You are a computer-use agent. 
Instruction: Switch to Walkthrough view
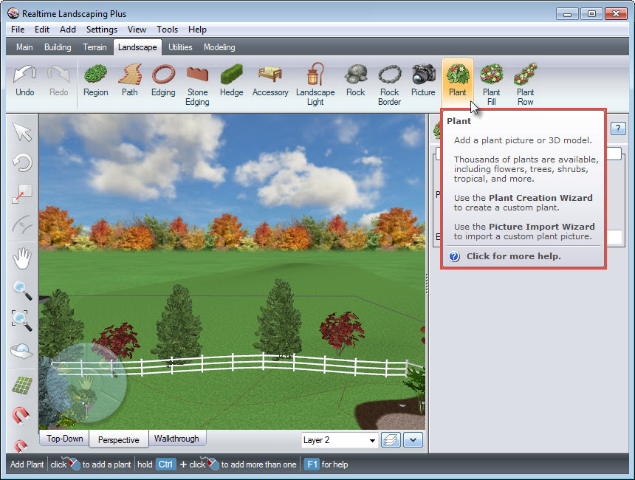click(176, 439)
